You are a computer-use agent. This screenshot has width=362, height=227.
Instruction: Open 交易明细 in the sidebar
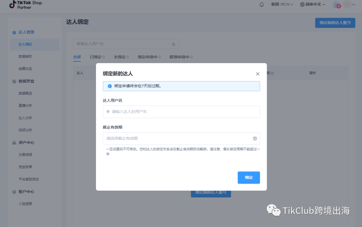(x=25, y=155)
